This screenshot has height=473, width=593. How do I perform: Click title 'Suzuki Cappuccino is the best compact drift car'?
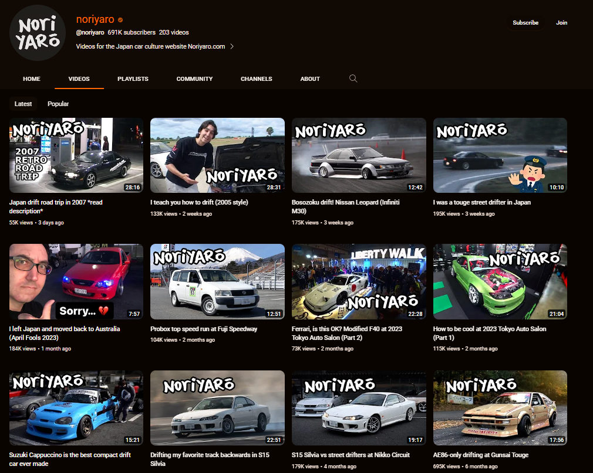point(70,459)
